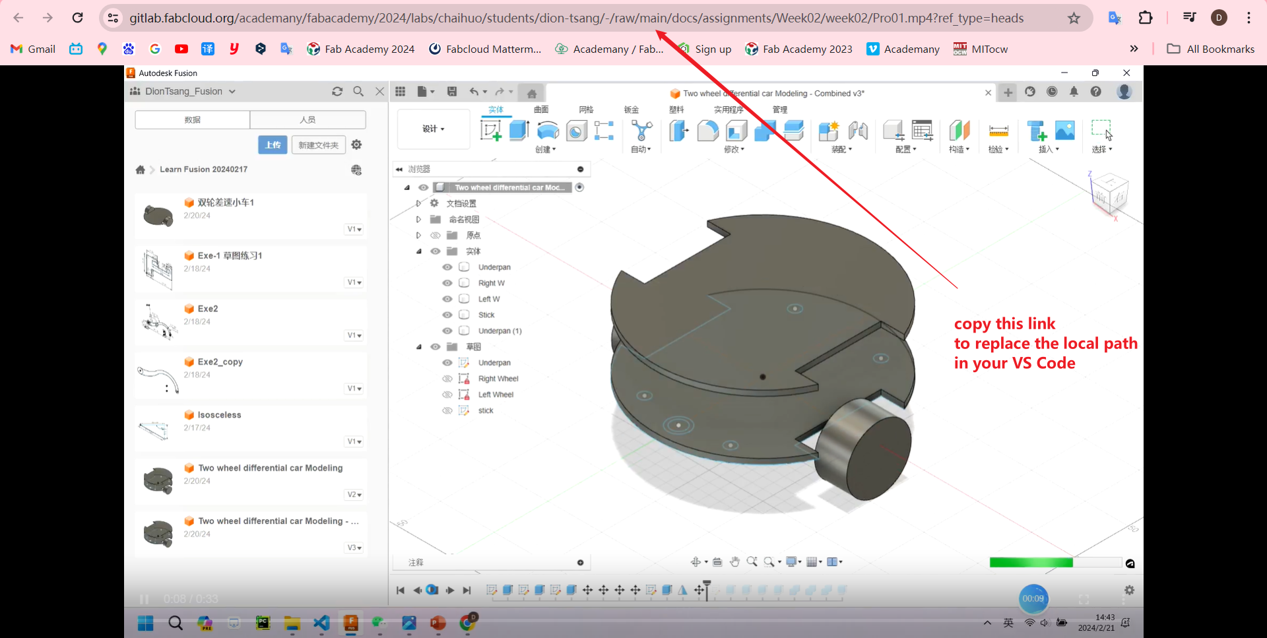Click the browser address bar URL

pos(576,18)
